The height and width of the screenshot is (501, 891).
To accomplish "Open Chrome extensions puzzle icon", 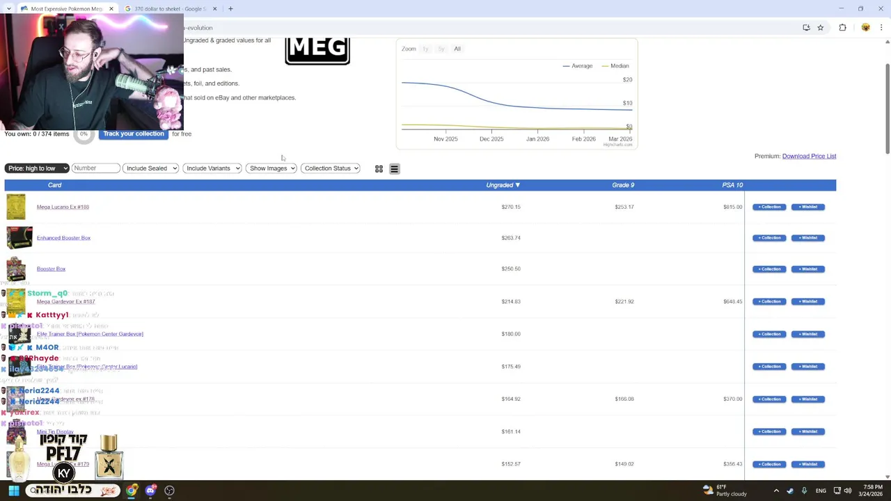I will (842, 28).
